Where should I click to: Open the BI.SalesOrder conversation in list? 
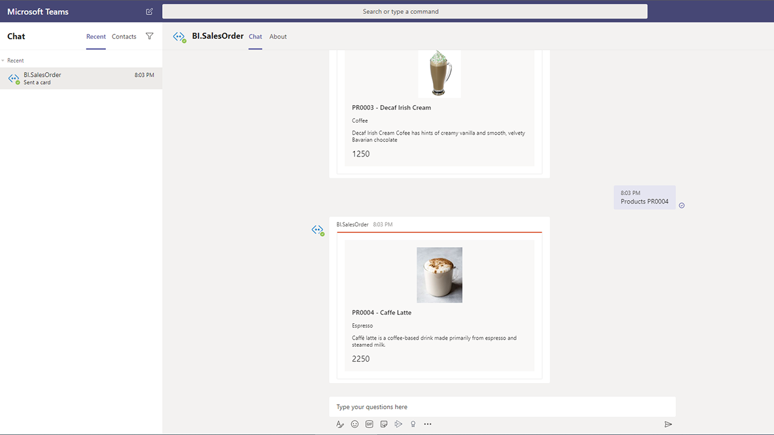(81, 79)
